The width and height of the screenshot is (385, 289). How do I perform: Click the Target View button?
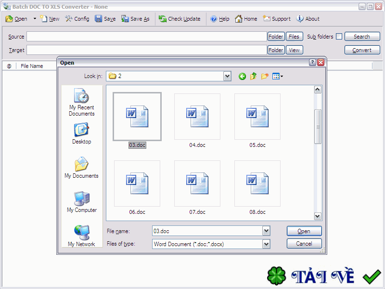tap(294, 50)
